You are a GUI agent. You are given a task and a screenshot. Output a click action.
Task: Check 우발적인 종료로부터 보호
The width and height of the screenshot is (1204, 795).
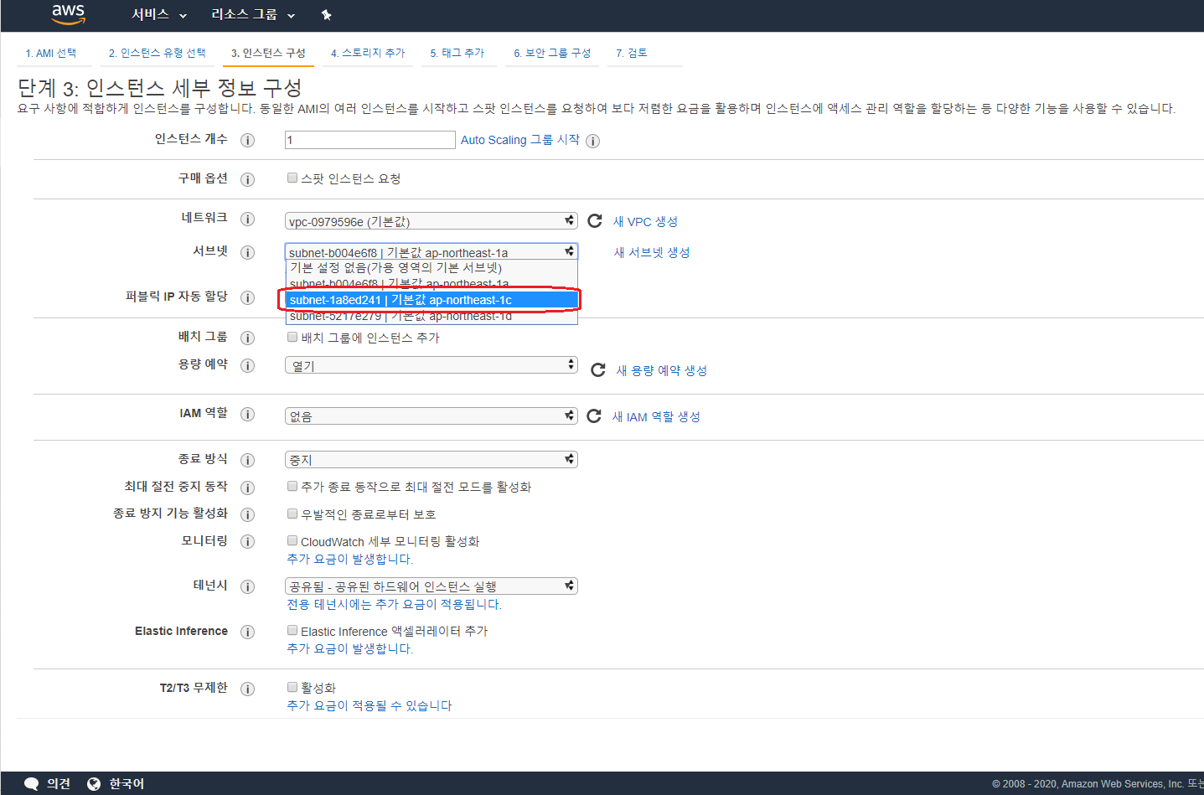pyautogui.click(x=292, y=514)
